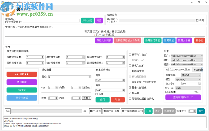Click the red 最小化 button
Screen dimensions: 209x131
pos(200,41)
